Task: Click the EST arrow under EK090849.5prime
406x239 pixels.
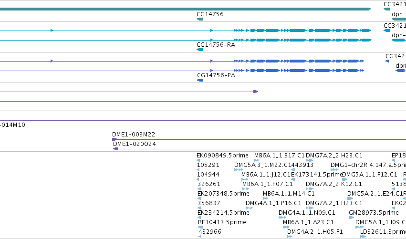Action: pyautogui.click(x=198, y=160)
